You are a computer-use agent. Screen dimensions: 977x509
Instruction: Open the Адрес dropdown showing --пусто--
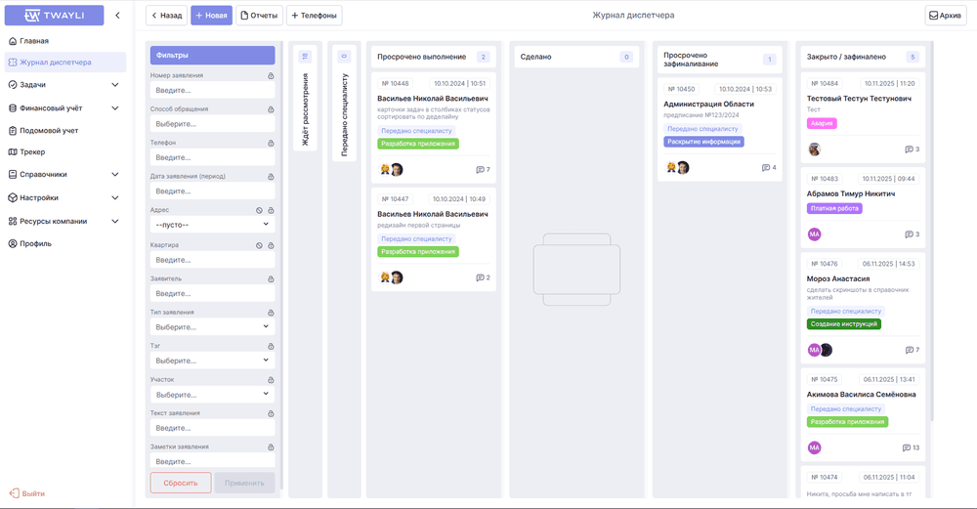point(212,225)
